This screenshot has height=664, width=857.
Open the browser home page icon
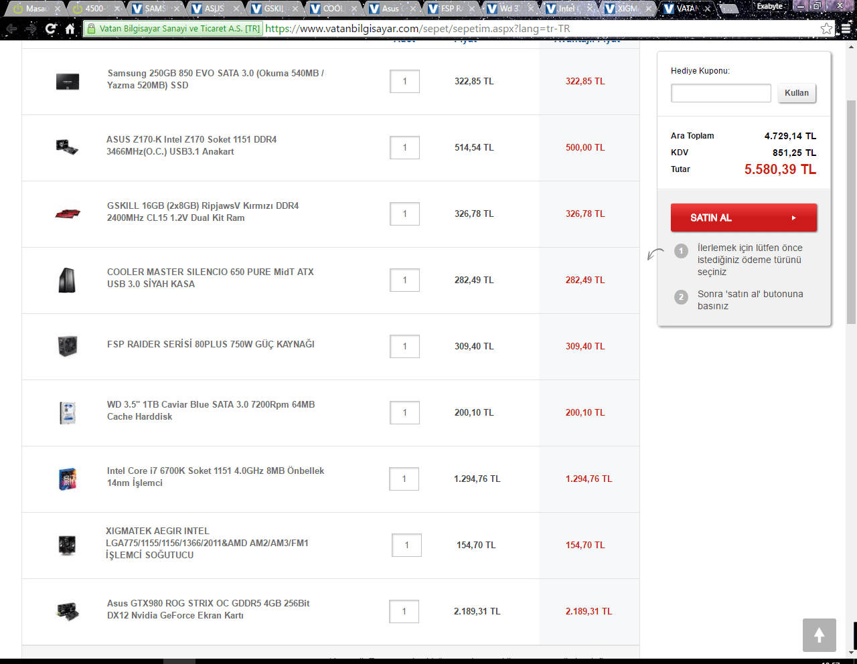click(70, 29)
